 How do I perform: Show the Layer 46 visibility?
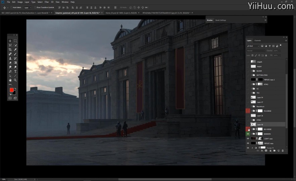tap(248, 125)
